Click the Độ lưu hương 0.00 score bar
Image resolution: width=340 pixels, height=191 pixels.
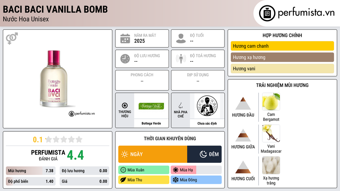coord(84,171)
